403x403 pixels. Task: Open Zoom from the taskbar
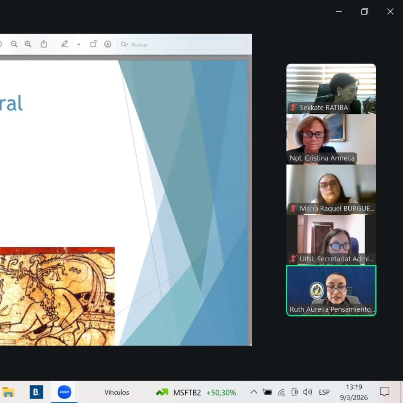point(65,392)
